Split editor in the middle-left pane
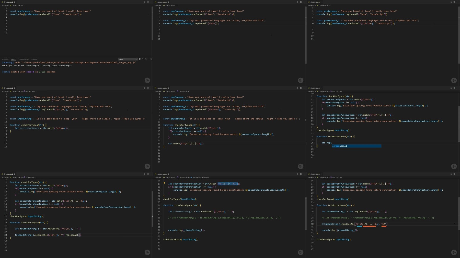 click(147, 88)
